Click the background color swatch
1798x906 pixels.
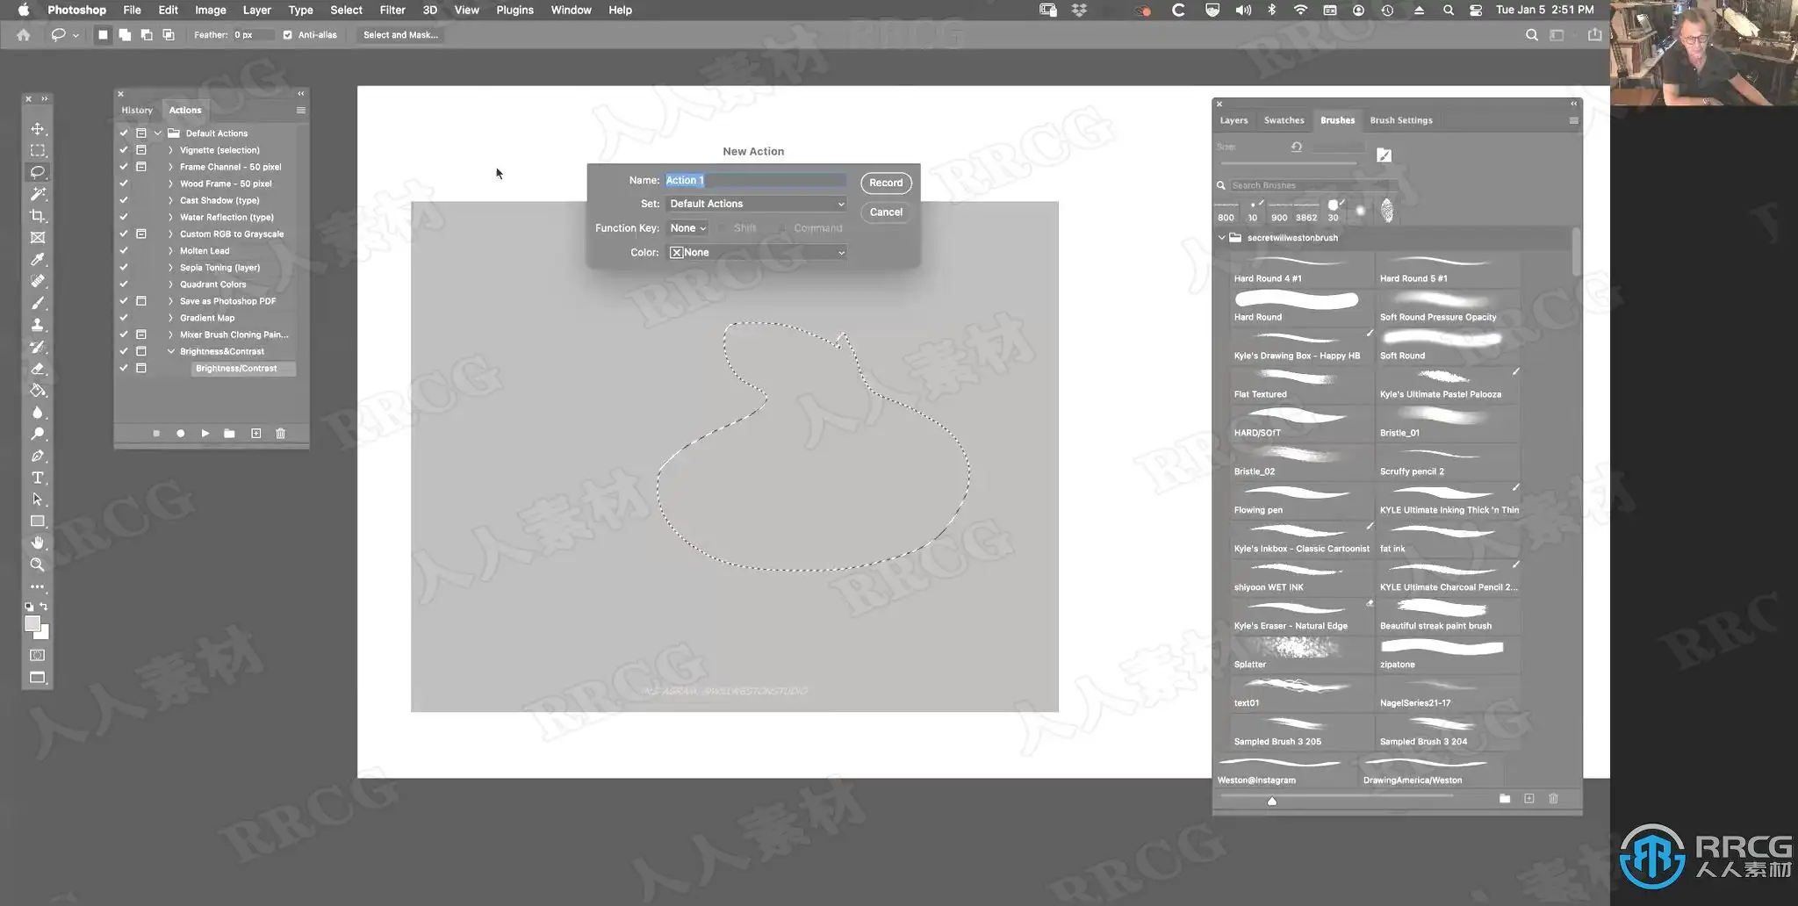click(44, 634)
